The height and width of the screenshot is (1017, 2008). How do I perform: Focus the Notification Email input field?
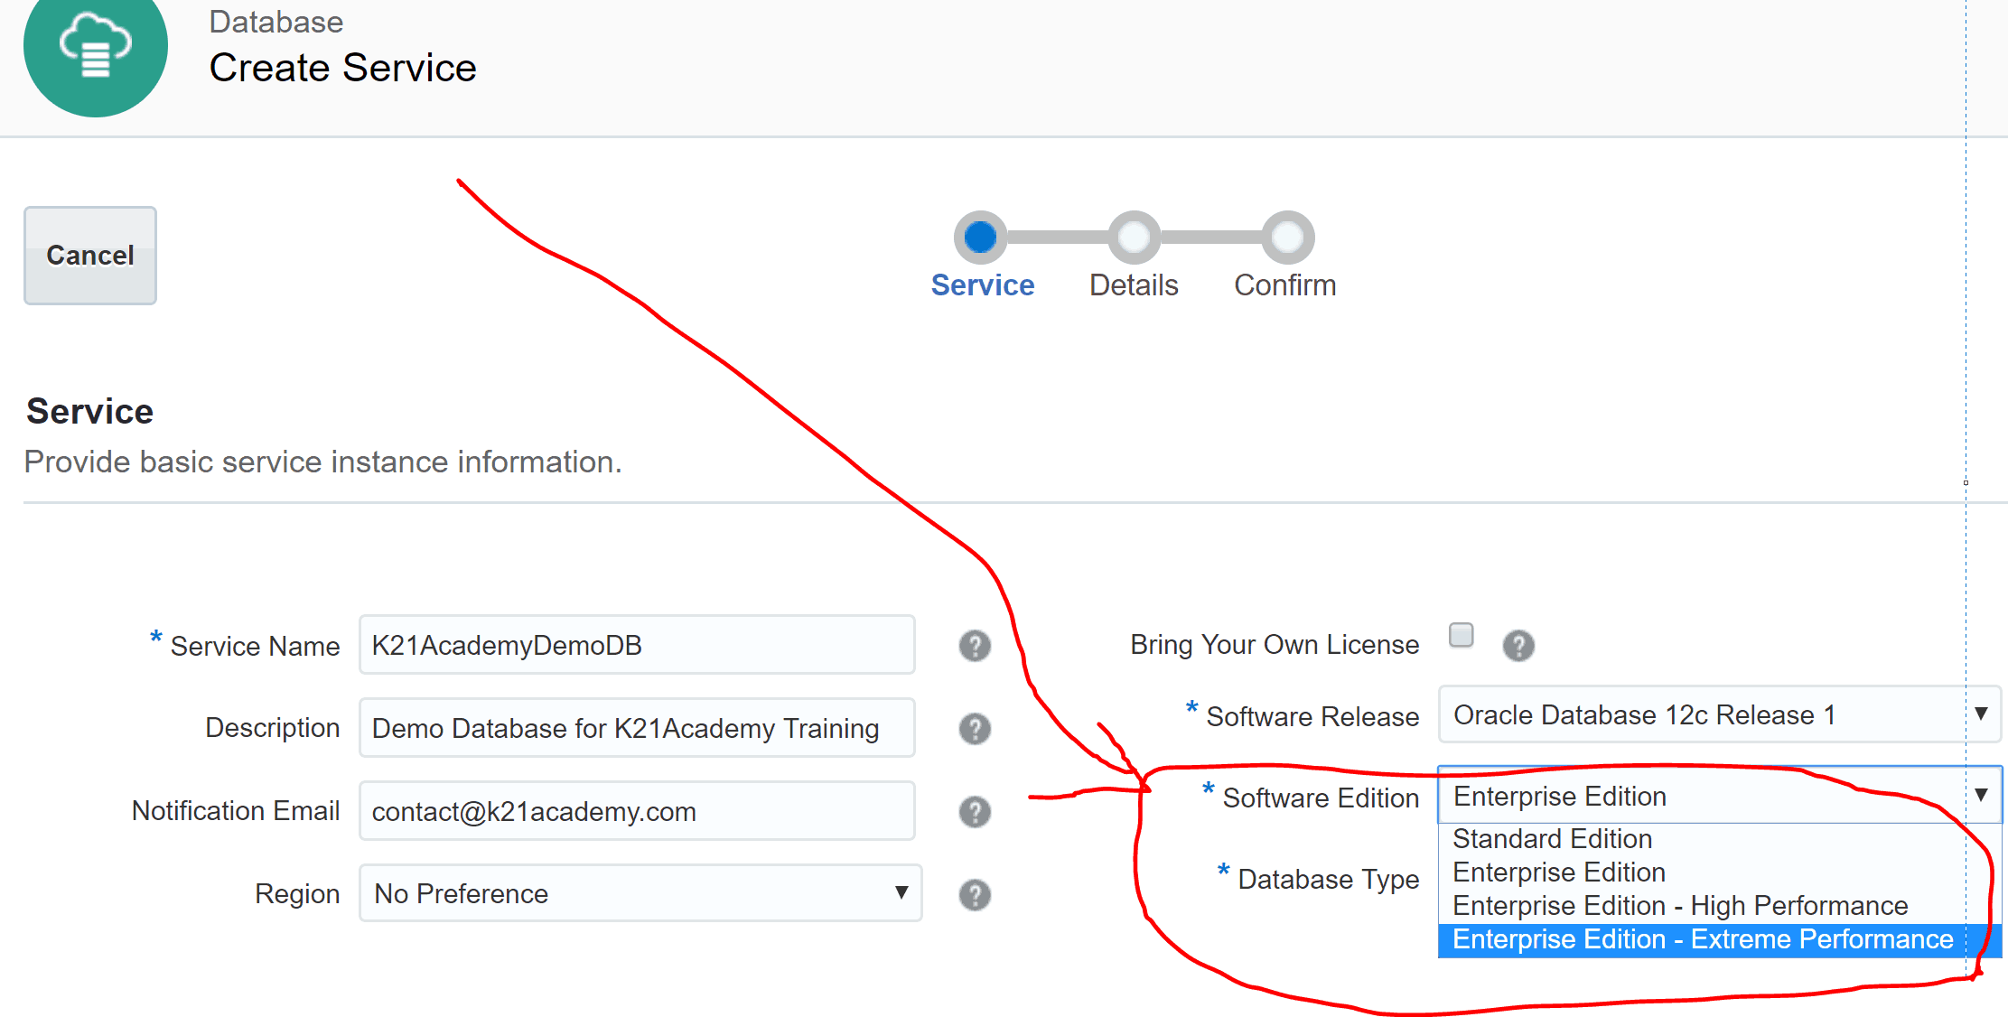pos(637,811)
